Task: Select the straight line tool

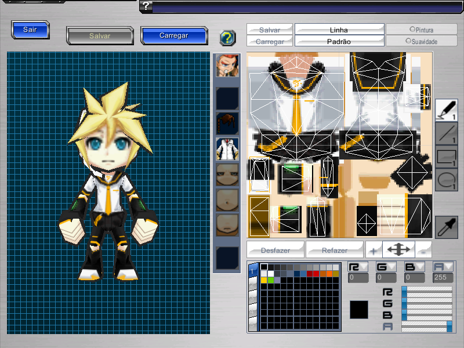Action: pos(447,134)
